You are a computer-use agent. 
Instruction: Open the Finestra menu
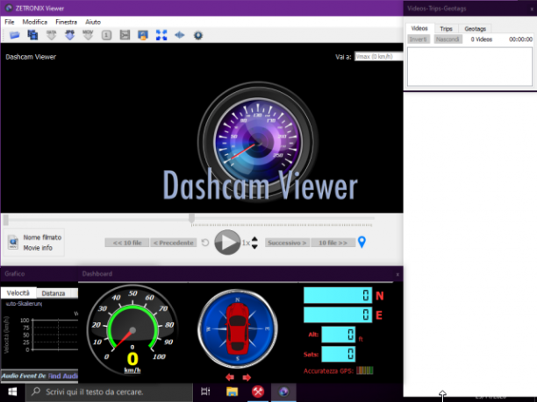click(66, 22)
